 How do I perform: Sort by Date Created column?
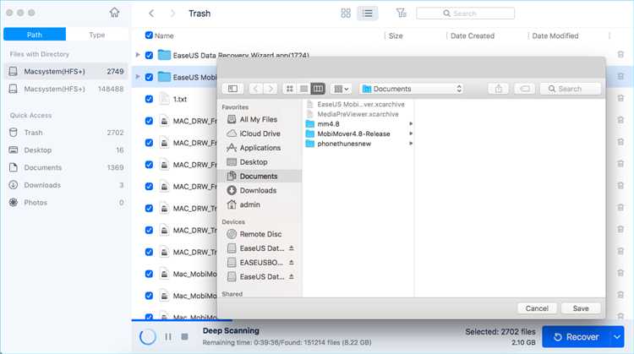tap(473, 35)
